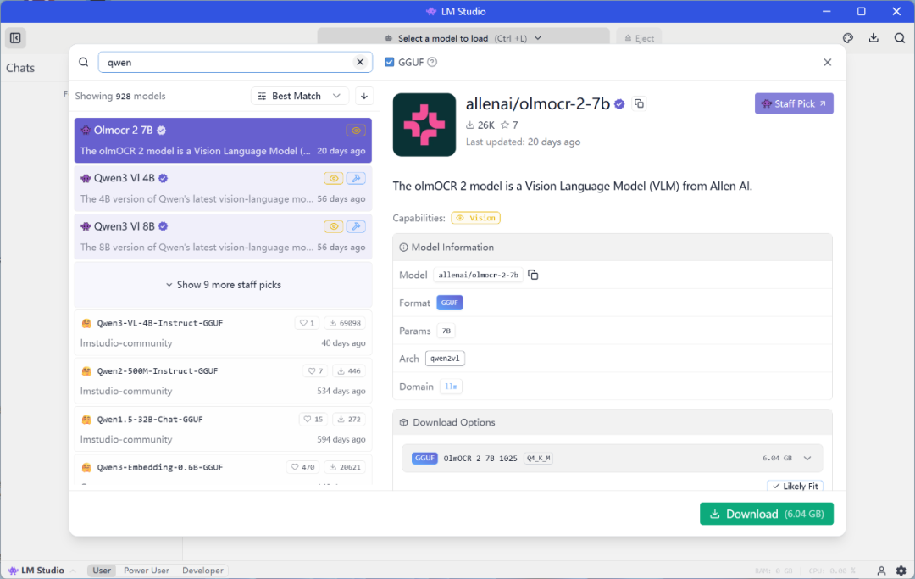Click the llm domain tag

[x=451, y=387]
